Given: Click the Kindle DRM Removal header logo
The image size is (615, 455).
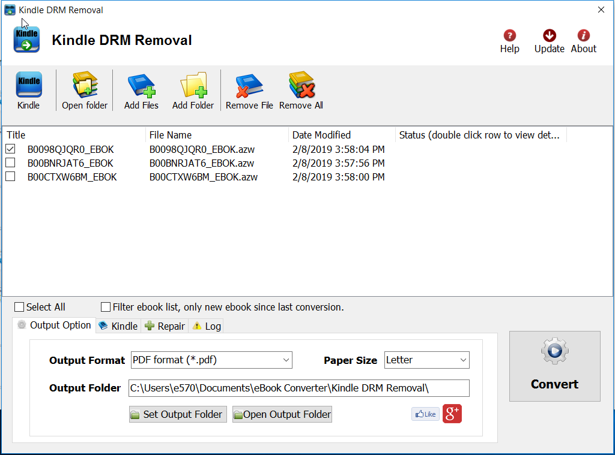Looking at the screenshot, I should coord(26,39).
